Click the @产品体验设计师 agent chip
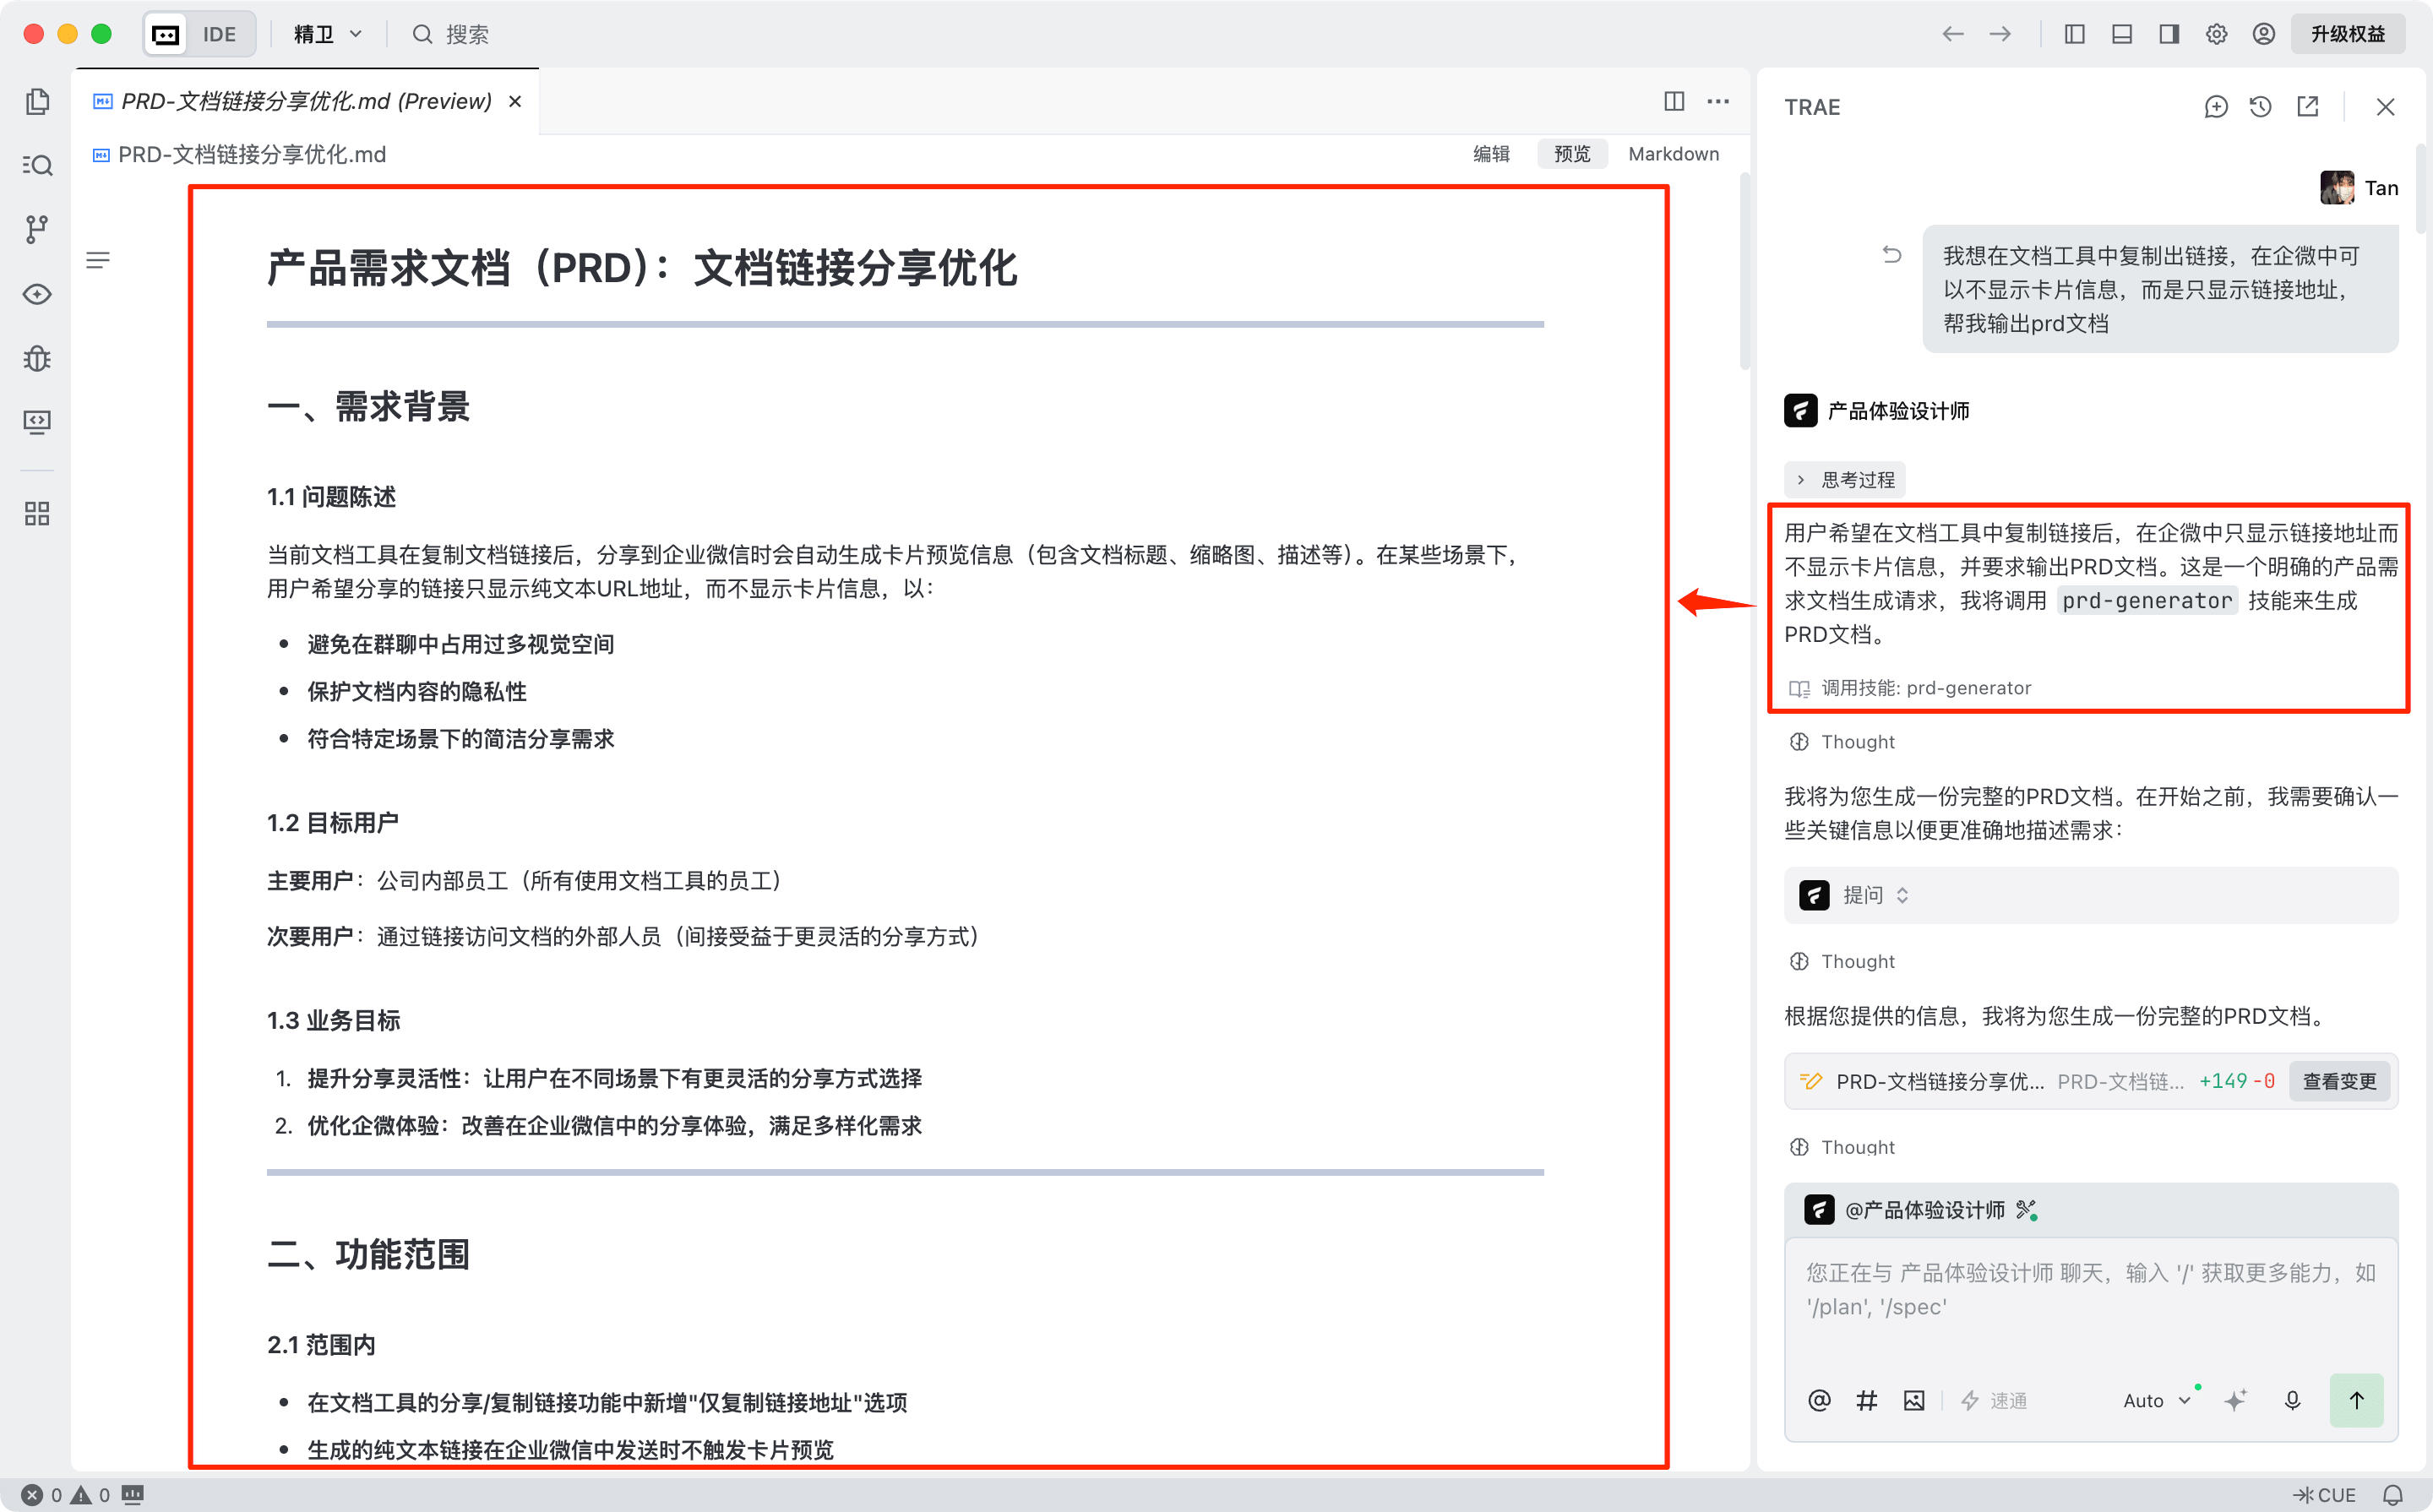The width and height of the screenshot is (2433, 1512). click(x=1905, y=1210)
